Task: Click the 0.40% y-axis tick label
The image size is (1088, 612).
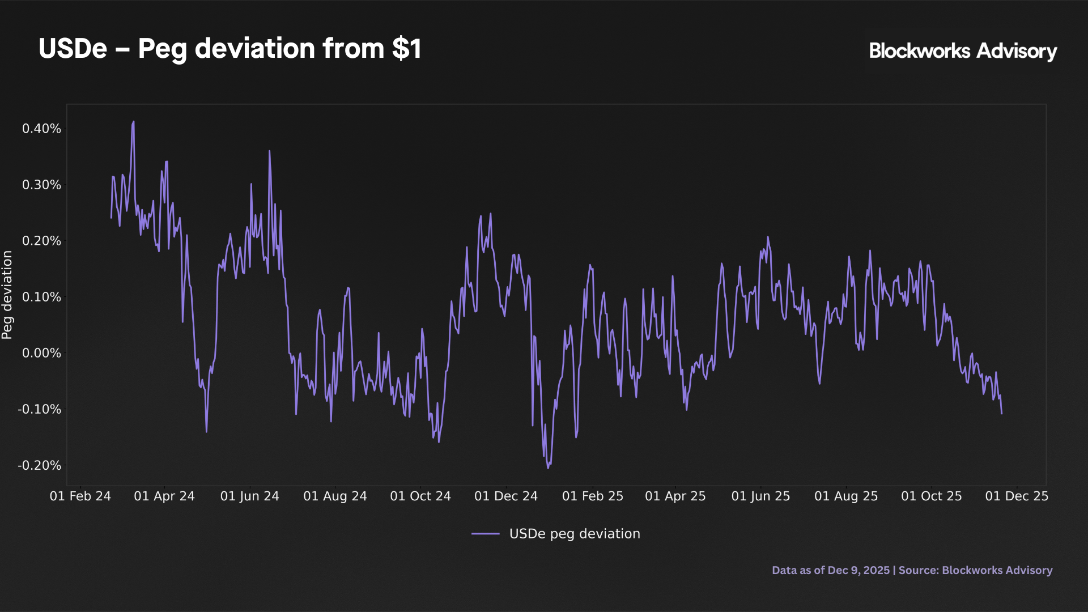Action: pyautogui.click(x=41, y=129)
